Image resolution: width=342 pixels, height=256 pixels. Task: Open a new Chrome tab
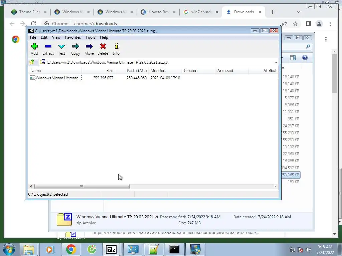[273, 12]
